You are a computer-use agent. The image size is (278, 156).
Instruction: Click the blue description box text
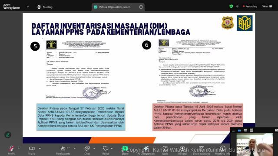click(x=81, y=117)
